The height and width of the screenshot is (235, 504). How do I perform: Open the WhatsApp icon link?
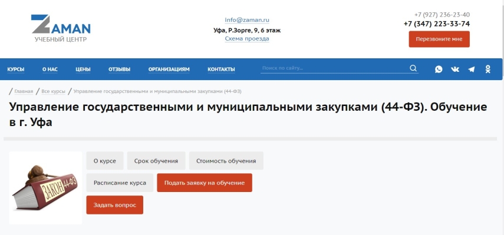(439, 69)
